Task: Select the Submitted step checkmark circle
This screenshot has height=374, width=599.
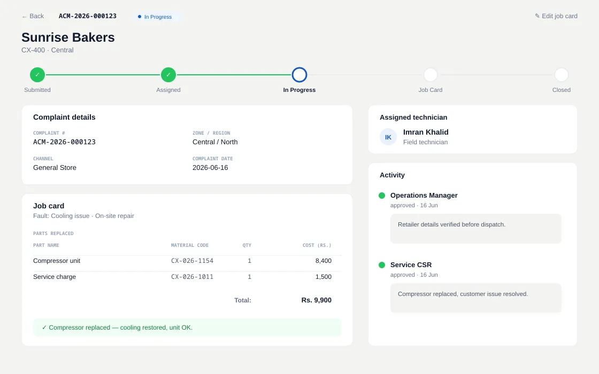Action: coord(37,75)
